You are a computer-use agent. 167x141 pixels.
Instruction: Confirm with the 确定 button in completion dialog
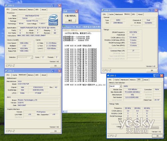point(70,20)
